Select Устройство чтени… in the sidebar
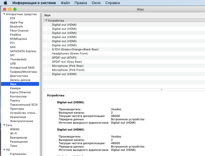This screenshot has height=156, width=205. 24,113
